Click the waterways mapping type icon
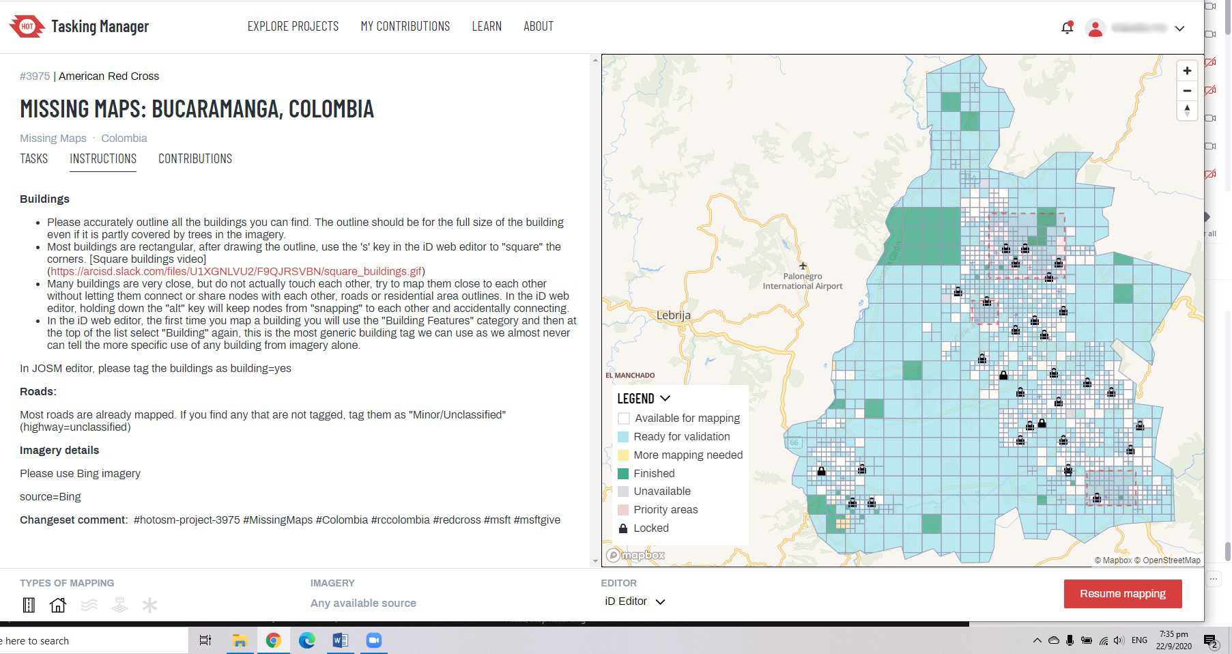 tap(89, 605)
